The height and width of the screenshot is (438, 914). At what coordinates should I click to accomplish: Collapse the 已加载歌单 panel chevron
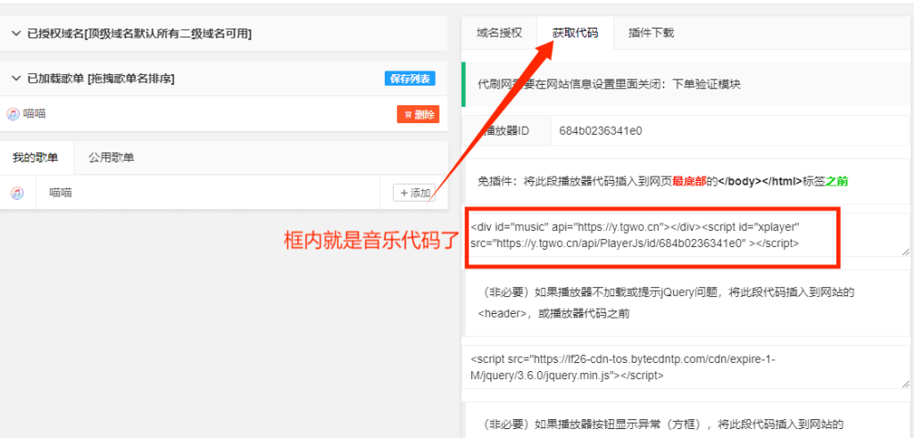click(x=16, y=79)
